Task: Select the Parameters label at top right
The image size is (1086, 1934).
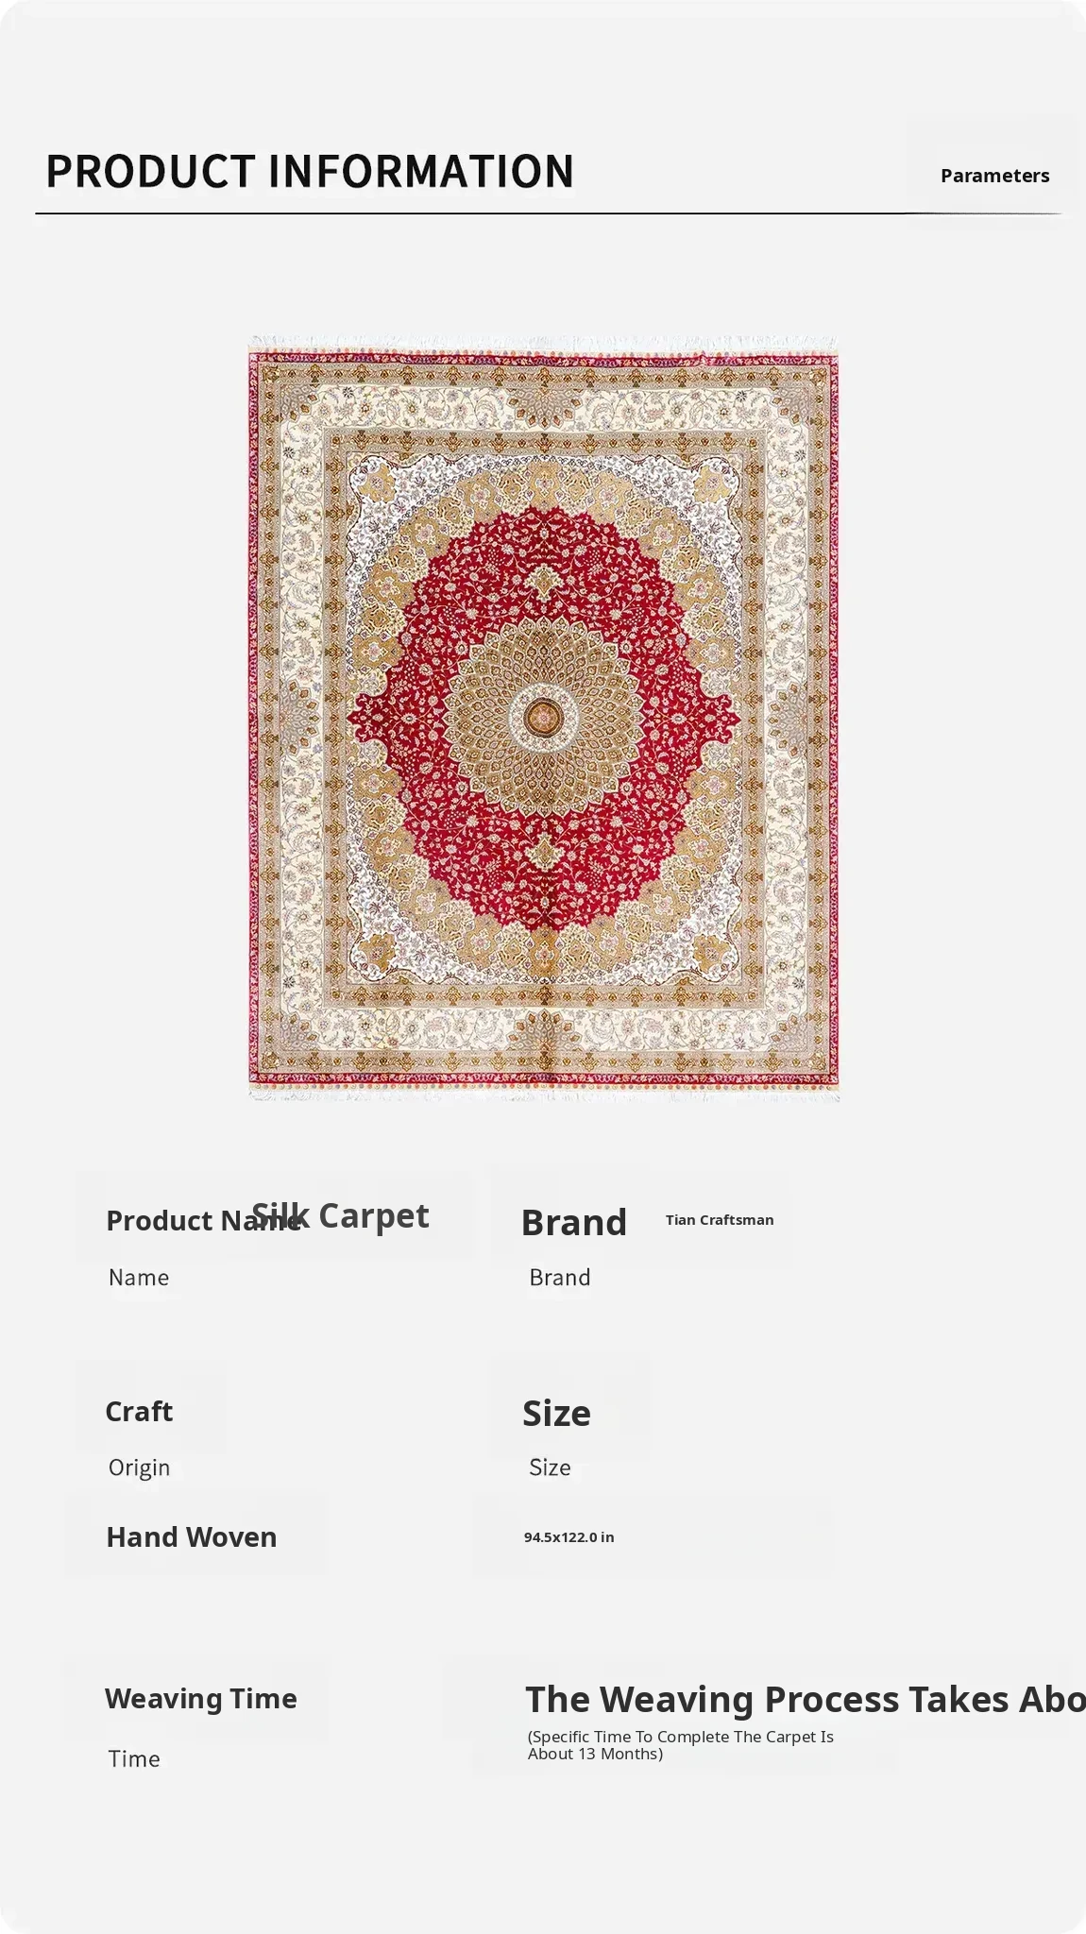Action: [x=994, y=176]
